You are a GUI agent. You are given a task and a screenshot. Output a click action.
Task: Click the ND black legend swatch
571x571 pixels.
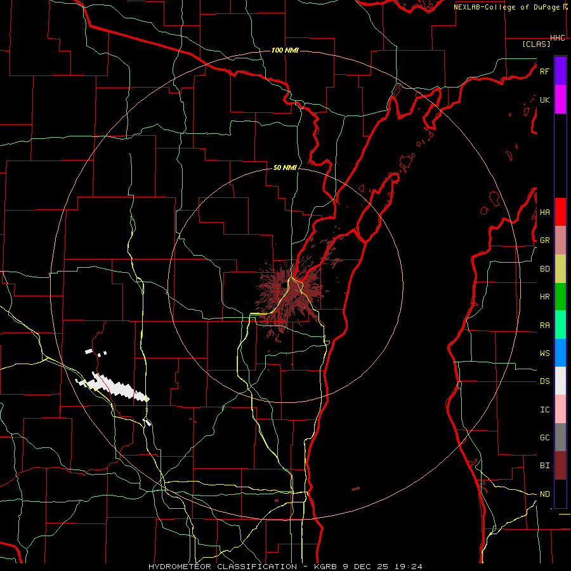click(x=560, y=494)
